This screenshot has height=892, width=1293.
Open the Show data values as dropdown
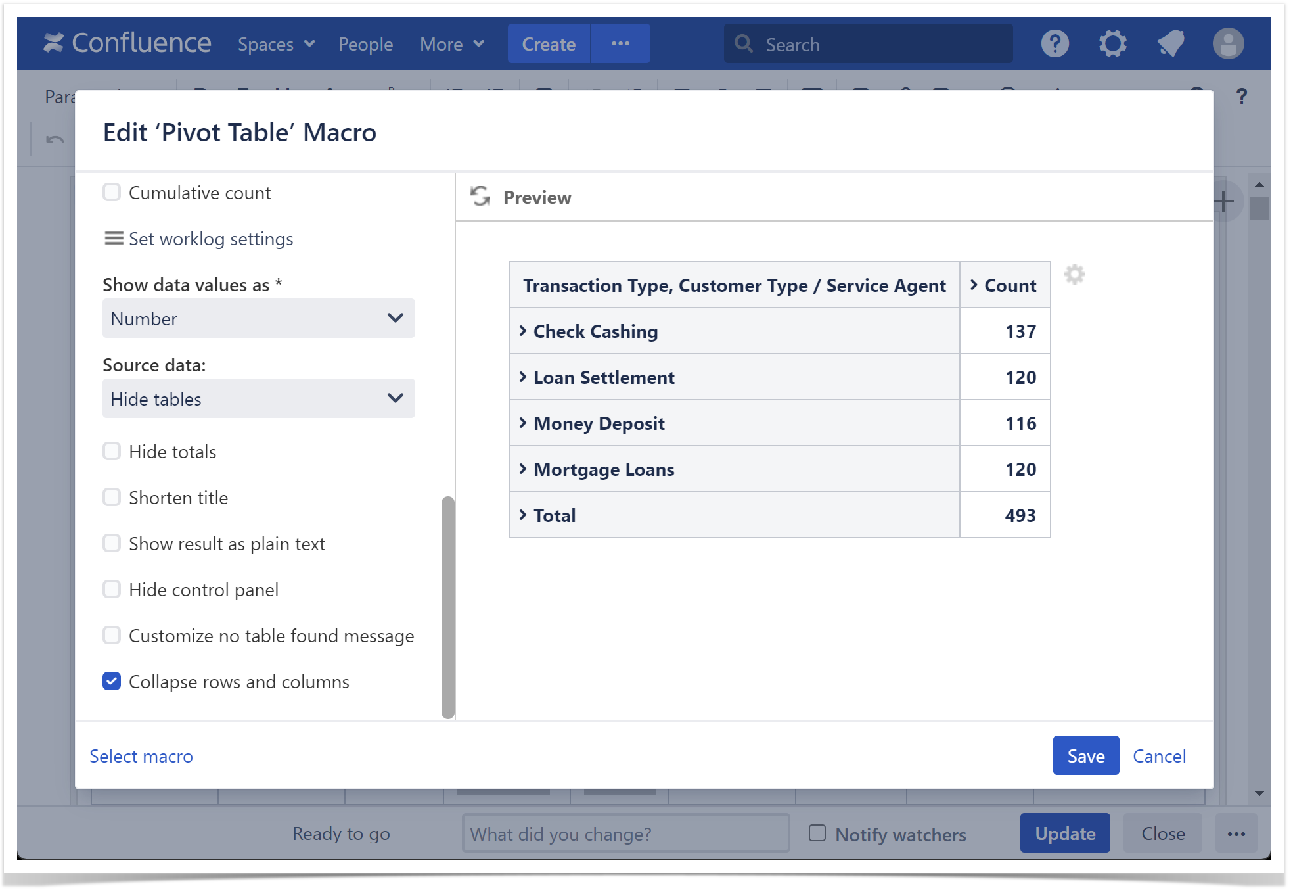[258, 319]
